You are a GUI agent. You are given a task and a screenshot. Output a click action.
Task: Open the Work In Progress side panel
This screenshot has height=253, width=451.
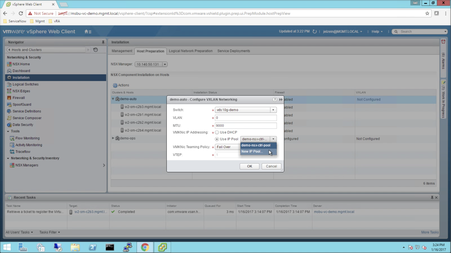(x=443, y=100)
